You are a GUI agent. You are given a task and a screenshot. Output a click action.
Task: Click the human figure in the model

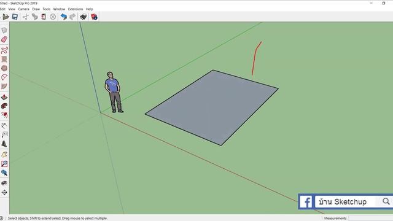(114, 92)
